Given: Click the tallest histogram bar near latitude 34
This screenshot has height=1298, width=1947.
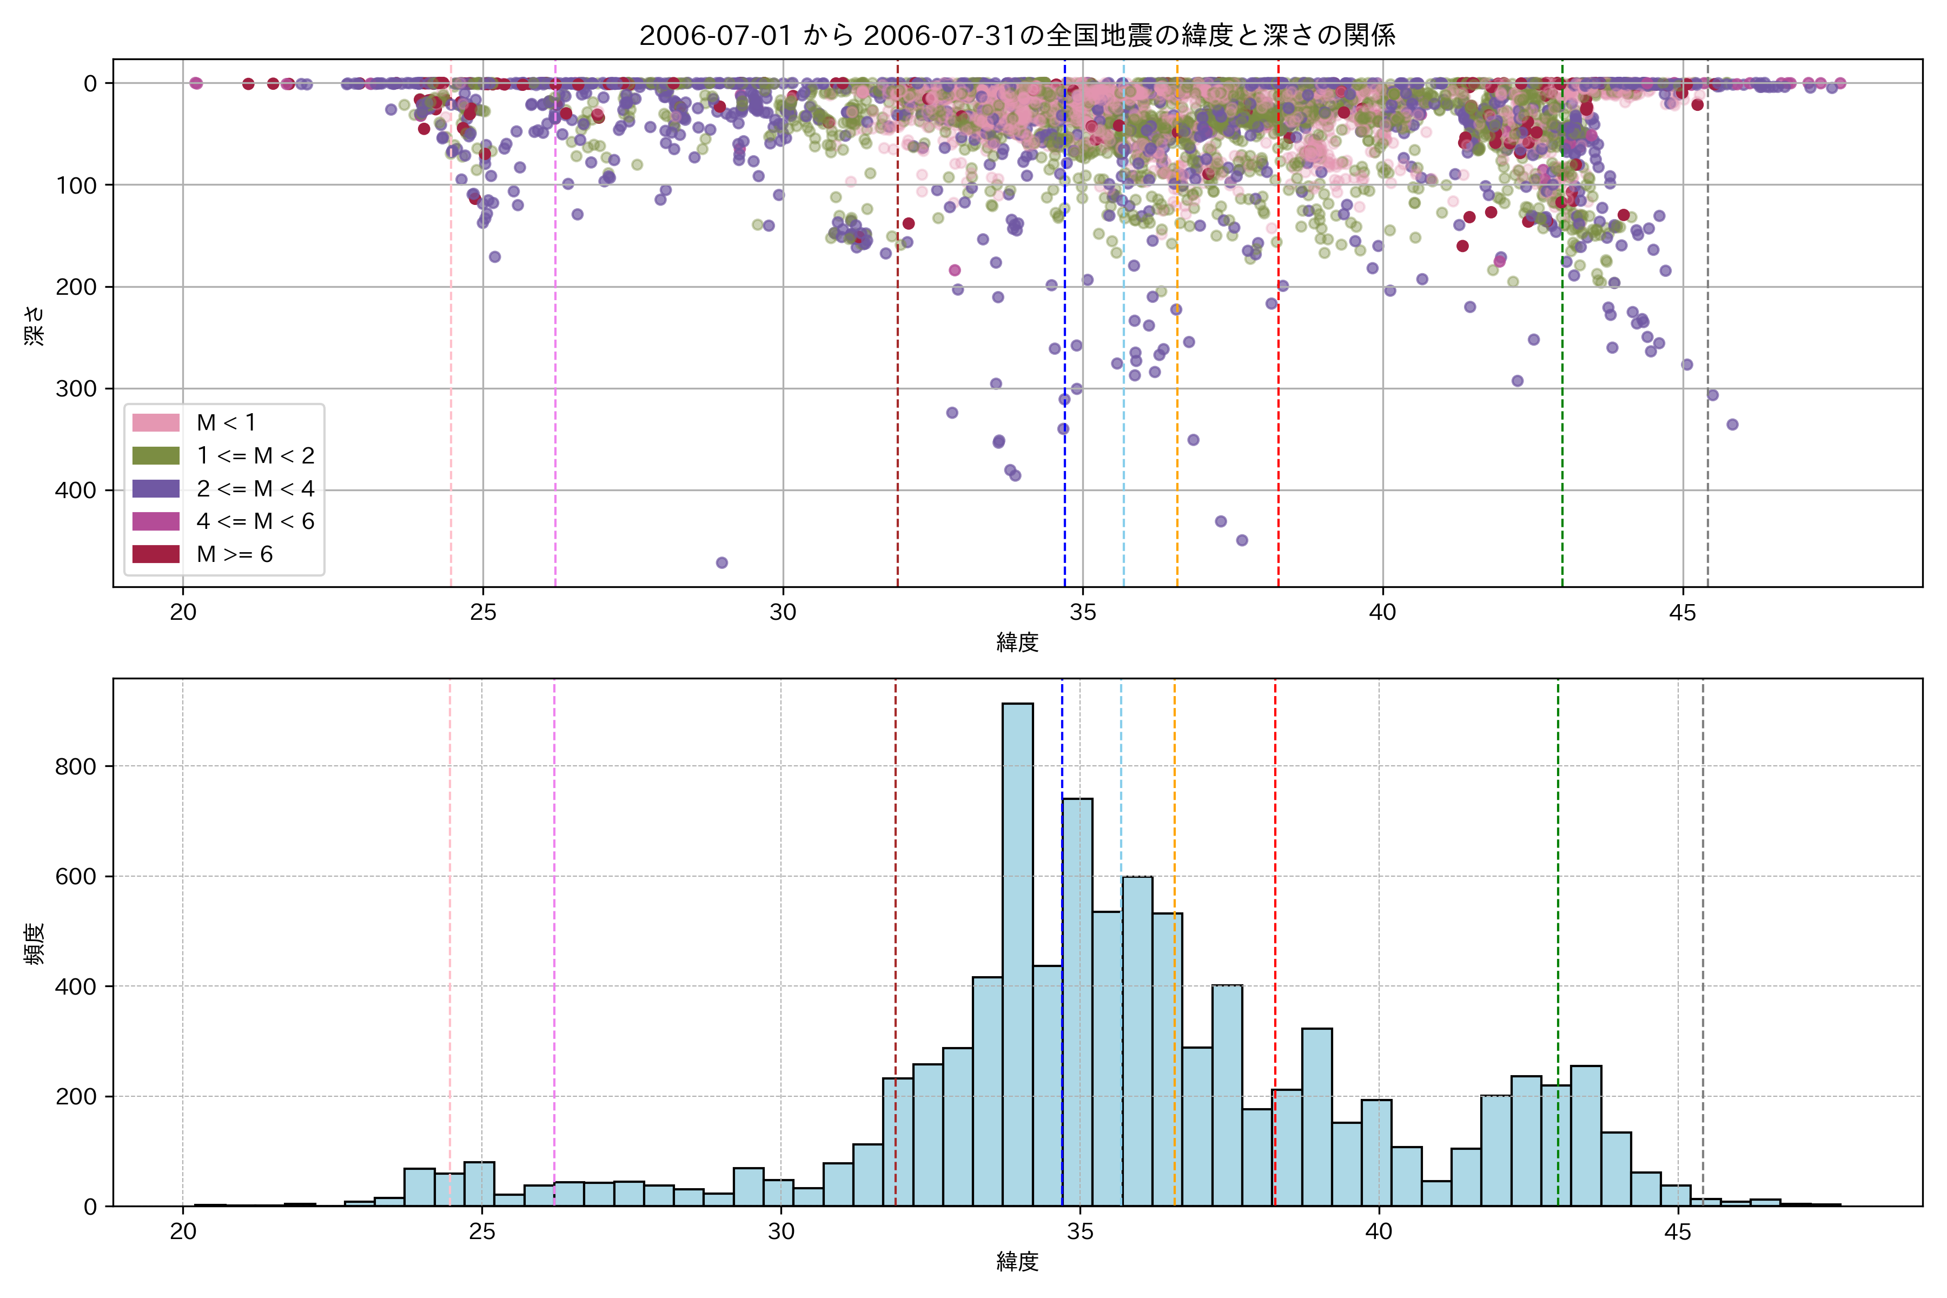Looking at the screenshot, I should point(1017,952).
